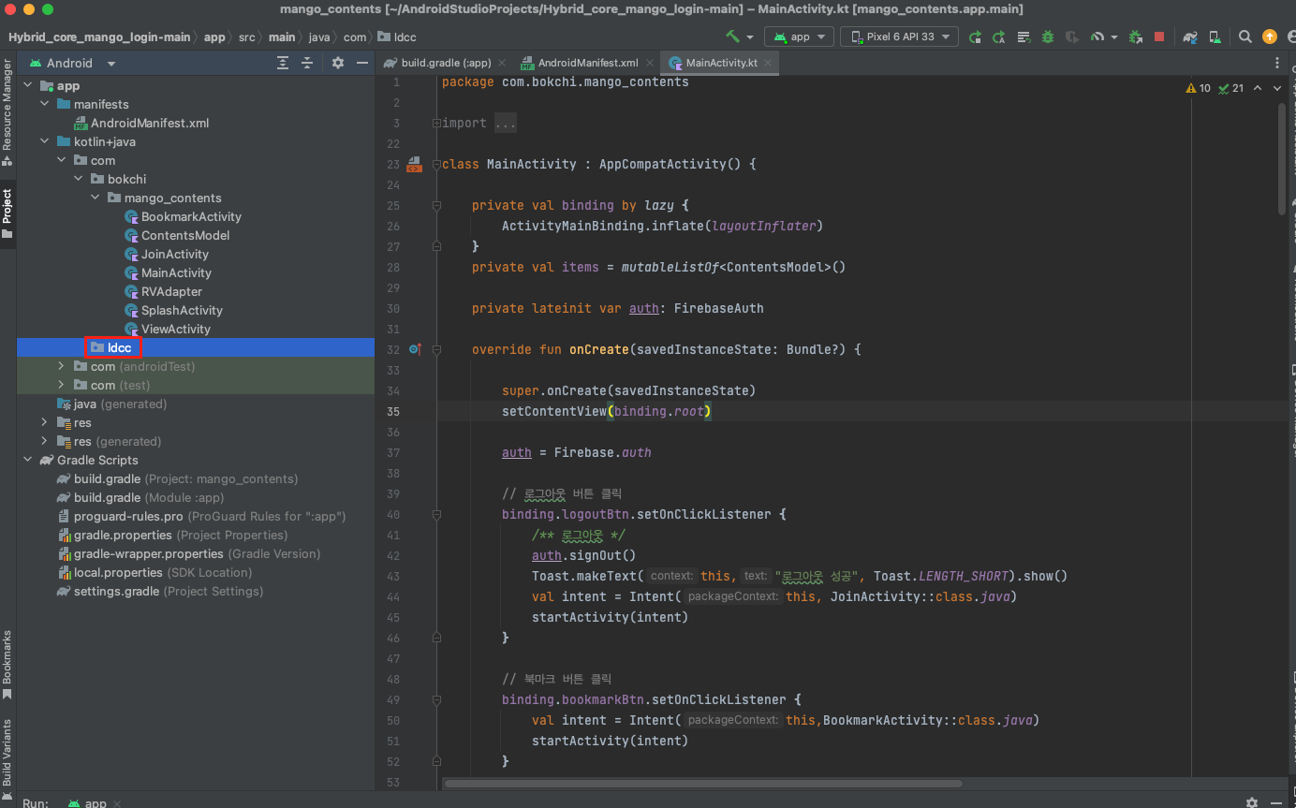Toggle the Resource Manager tool window

7,105
